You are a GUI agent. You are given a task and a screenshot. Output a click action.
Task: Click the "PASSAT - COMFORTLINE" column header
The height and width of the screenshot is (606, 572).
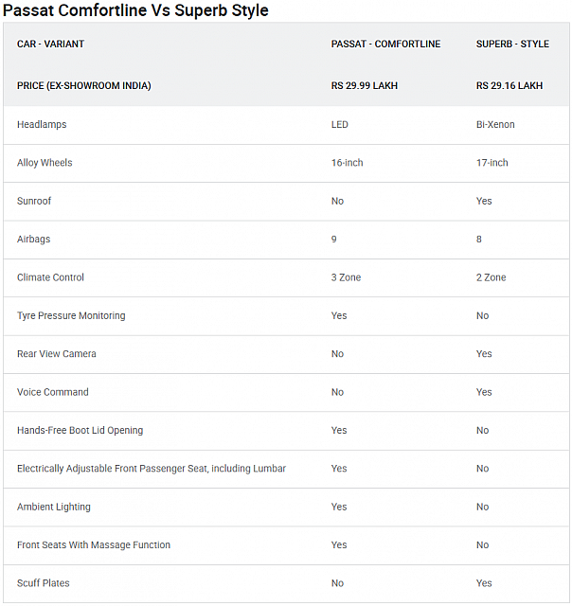(385, 45)
